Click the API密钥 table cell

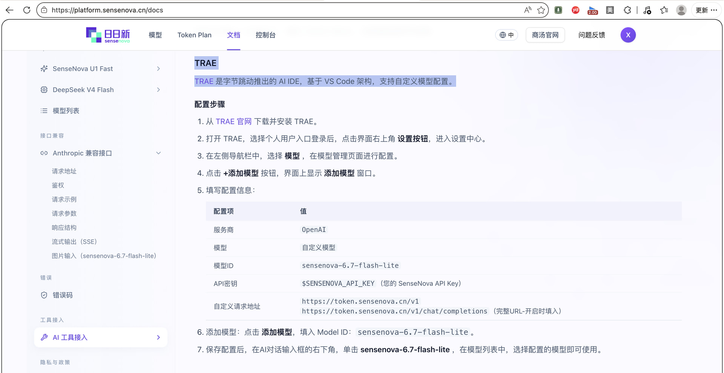click(225, 284)
